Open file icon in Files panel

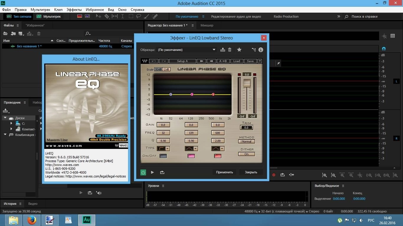pyautogui.click(x=5, y=34)
